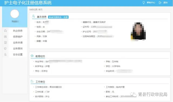Click the 证件号 field
The width and height of the screenshot is (173, 102).
pyautogui.click(x=97, y=27)
